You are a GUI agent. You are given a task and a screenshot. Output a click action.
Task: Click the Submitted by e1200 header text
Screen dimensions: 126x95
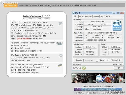28,5
